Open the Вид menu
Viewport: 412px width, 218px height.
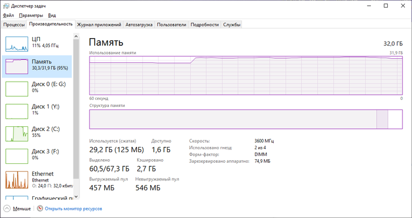coord(52,15)
